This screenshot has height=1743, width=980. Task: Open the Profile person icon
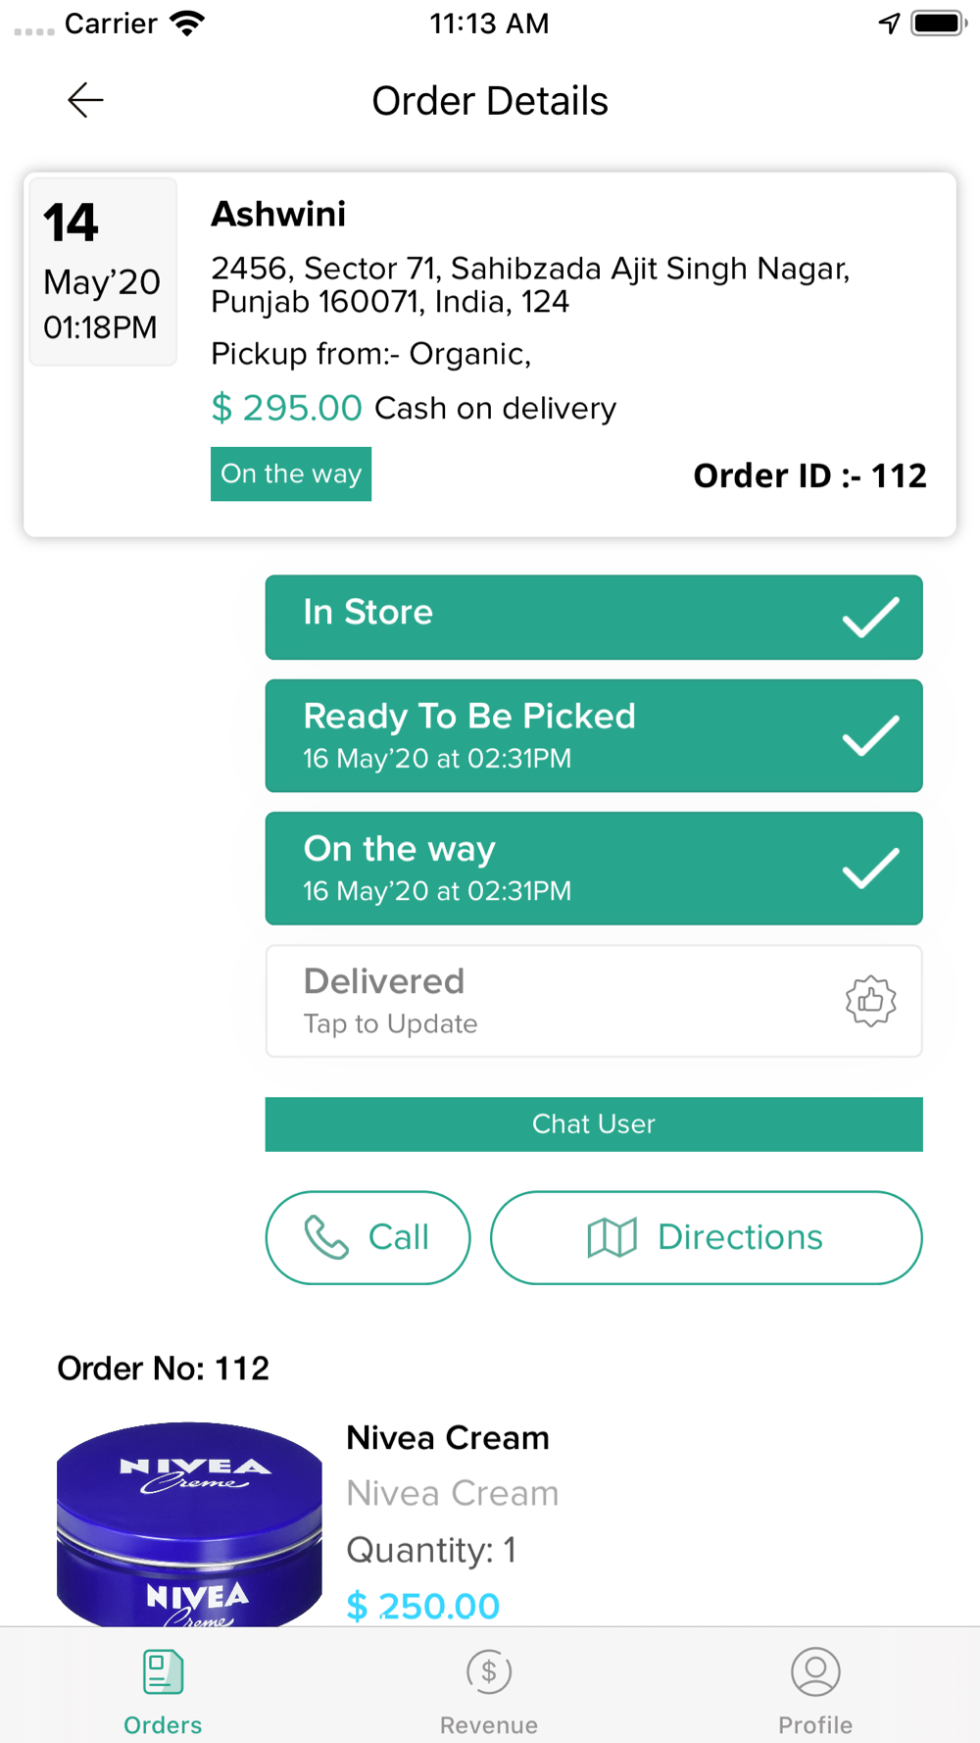(815, 1671)
